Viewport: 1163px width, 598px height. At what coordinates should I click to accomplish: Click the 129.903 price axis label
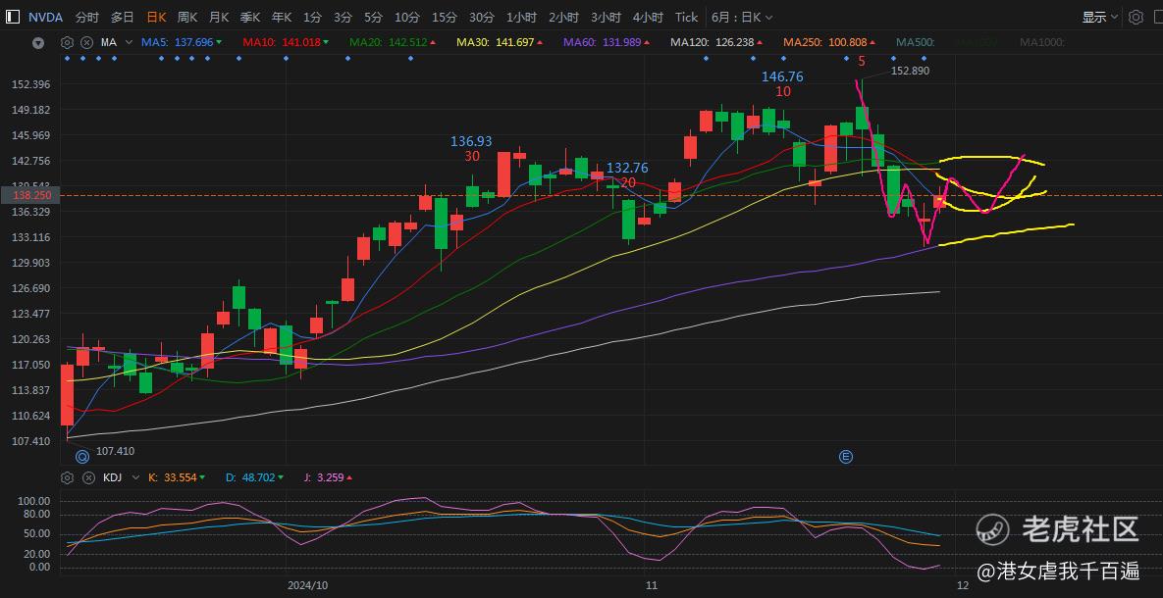point(31,263)
